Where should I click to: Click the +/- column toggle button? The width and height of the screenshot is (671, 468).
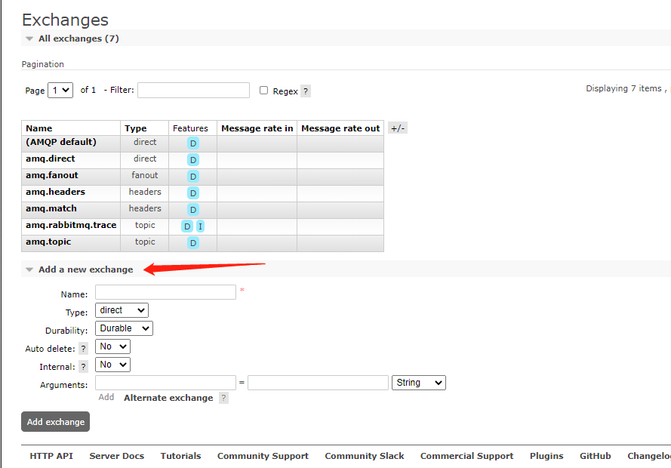tap(398, 128)
